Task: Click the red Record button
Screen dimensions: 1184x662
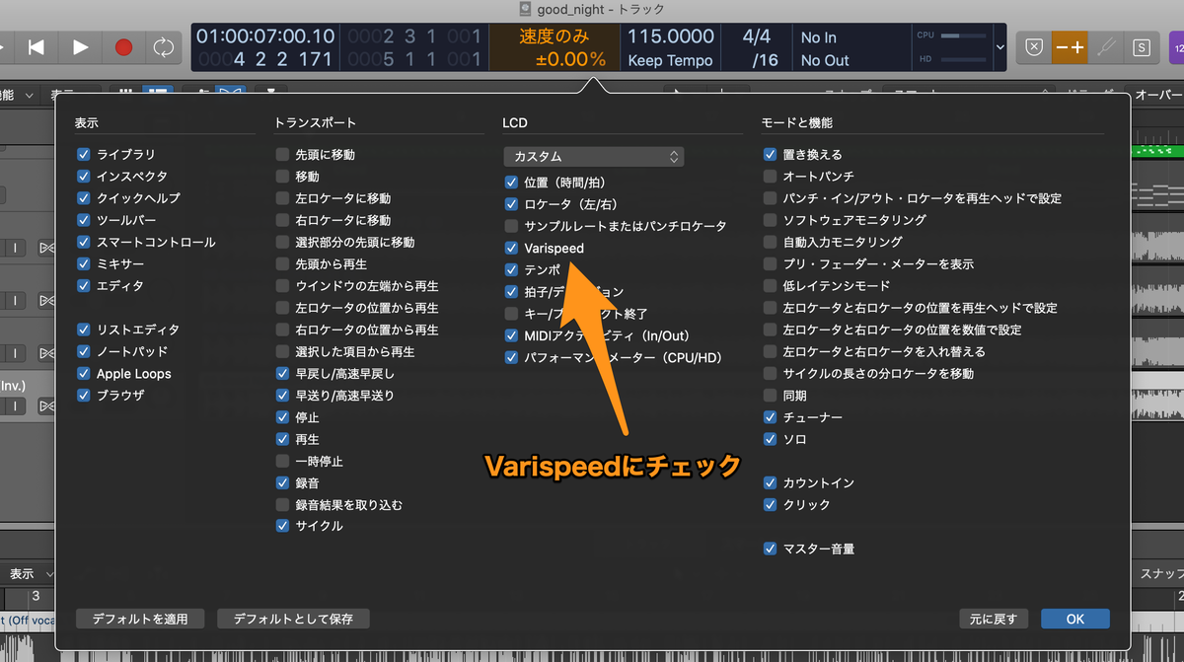Action: [125, 46]
